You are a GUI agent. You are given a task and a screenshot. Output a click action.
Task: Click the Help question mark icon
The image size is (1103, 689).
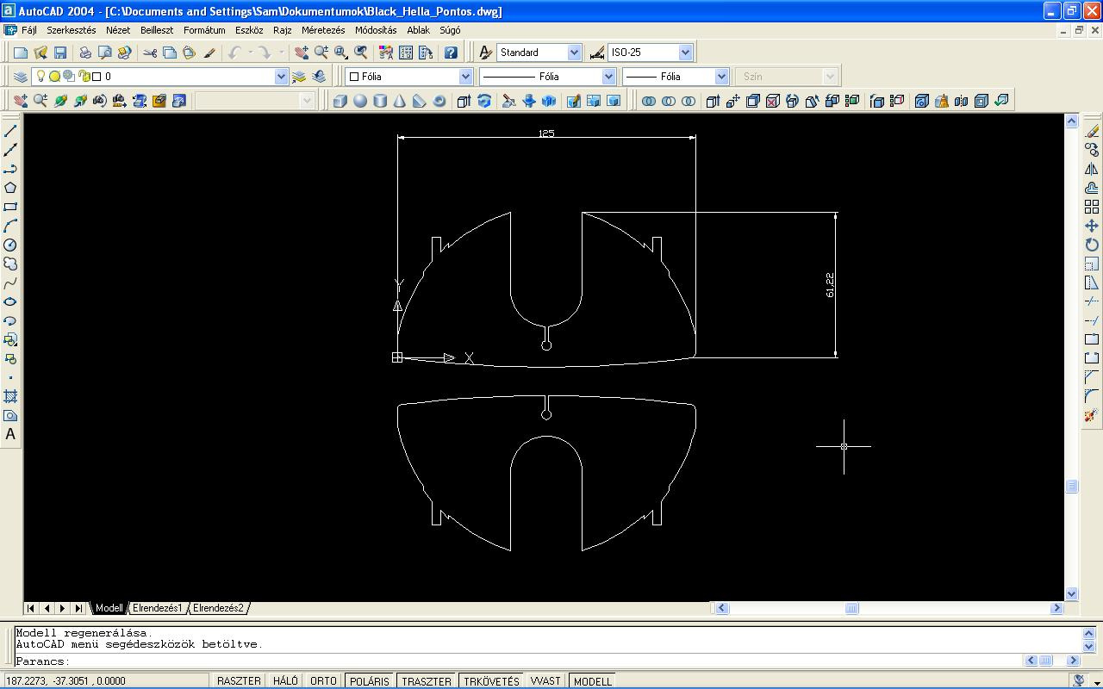(451, 53)
